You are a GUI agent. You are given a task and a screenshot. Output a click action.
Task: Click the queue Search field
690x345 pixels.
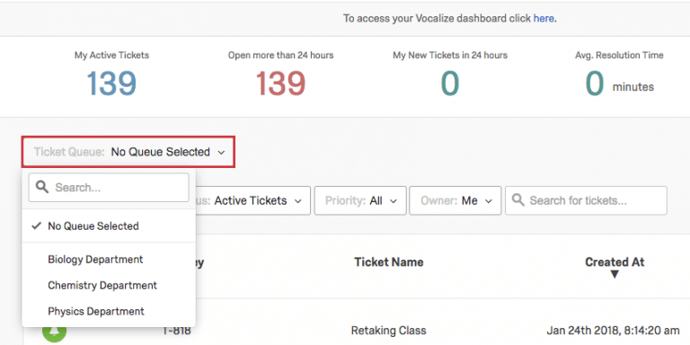(x=109, y=187)
